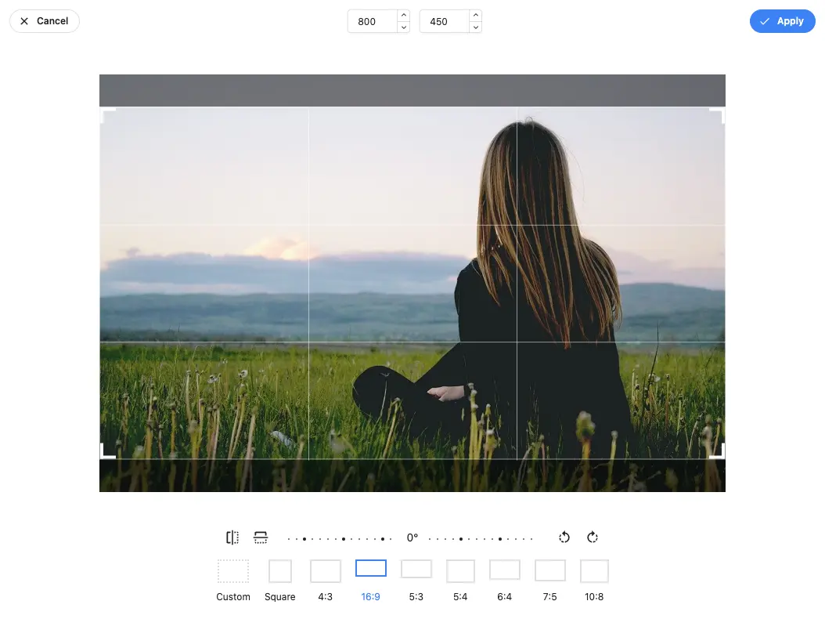825x619 pixels.
Task: Pick the 5:3 crop preset
Action: pyautogui.click(x=416, y=579)
